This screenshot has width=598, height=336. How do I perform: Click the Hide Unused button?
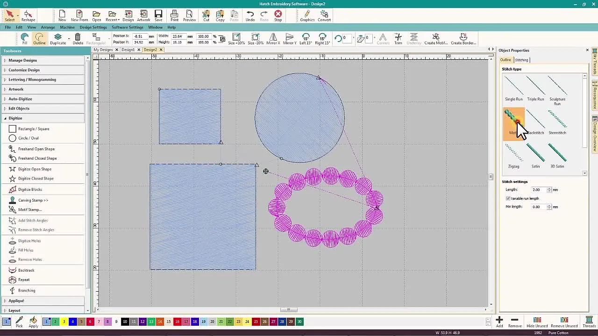pyautogui.click(x=537, y=322)
